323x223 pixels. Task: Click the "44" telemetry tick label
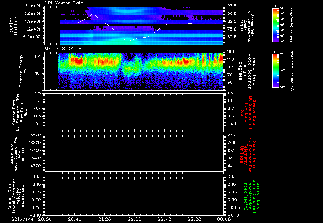[230, 166]
